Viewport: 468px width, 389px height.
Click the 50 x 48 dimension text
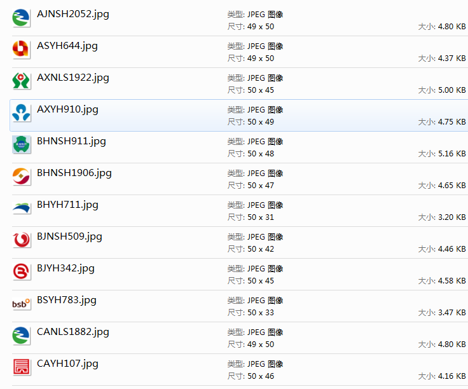pos(261,154)
